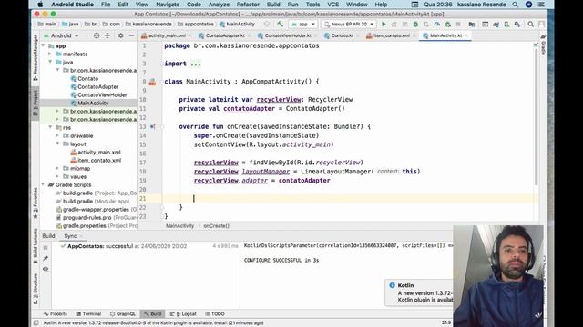Viewport: 583px width, 327px height.
Task: Click kassianoresende breadcrumb in navigation bar
Action: (x=149, y=25)
